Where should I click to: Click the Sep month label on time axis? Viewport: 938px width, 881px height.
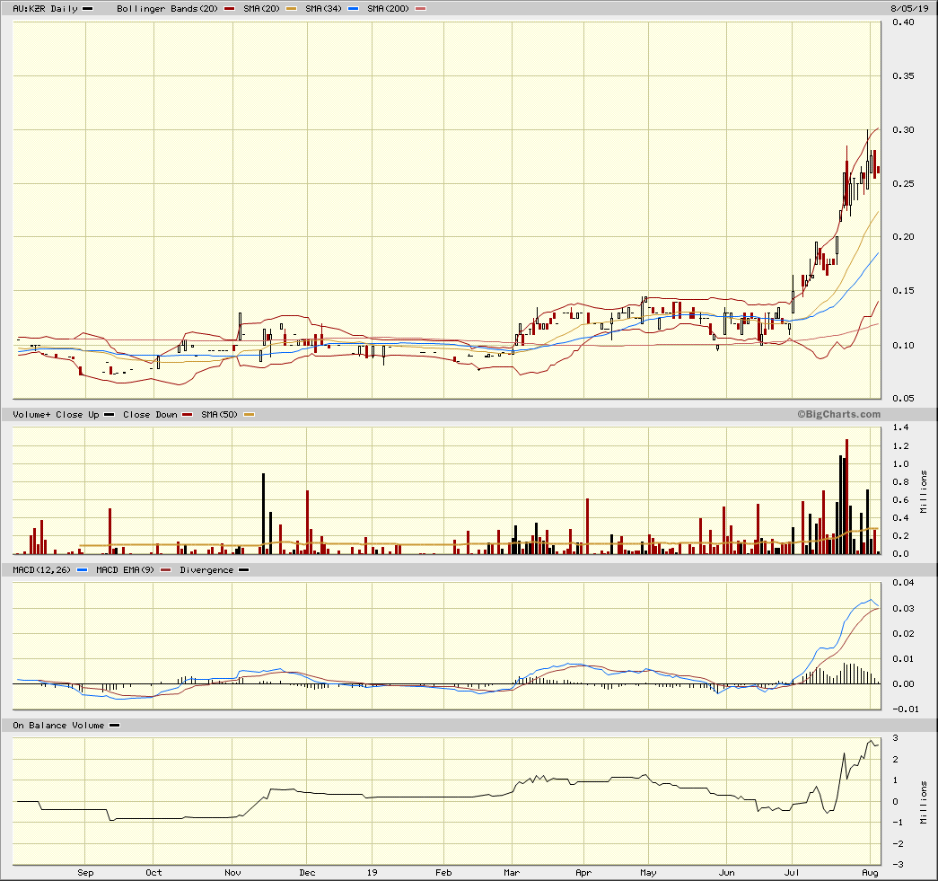[85, 873]
